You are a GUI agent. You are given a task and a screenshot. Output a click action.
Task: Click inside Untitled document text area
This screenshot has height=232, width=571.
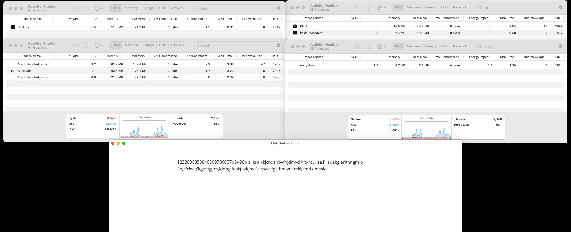(285, 190)
